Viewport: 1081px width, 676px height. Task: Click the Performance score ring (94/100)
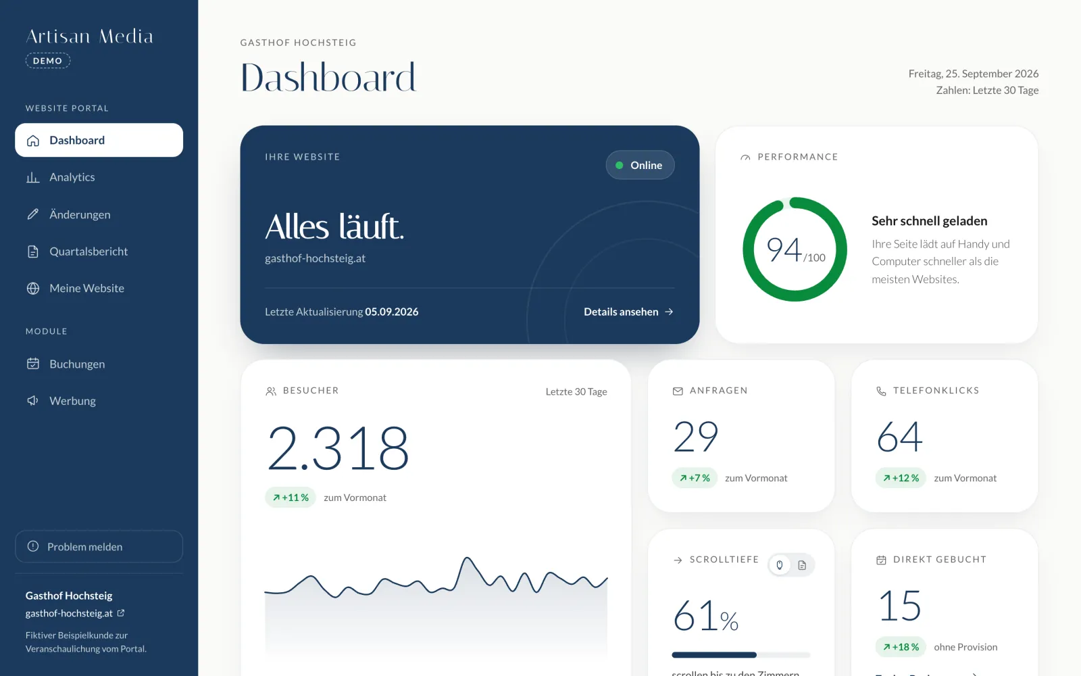[795, 249]
